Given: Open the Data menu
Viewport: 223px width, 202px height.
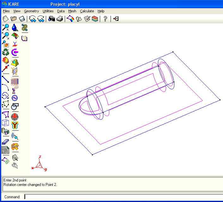Looking at the screenshot, I should (61, 11).
